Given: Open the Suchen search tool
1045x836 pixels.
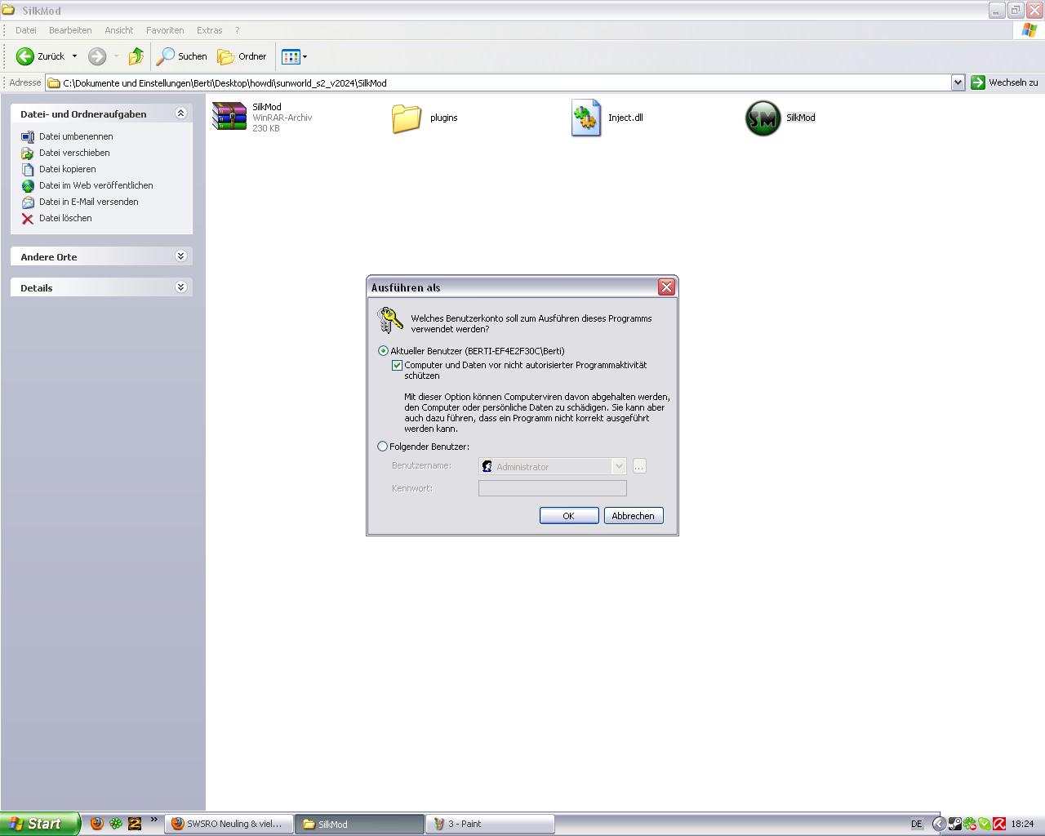Looking at the screenshot, I should pos(182,56).
